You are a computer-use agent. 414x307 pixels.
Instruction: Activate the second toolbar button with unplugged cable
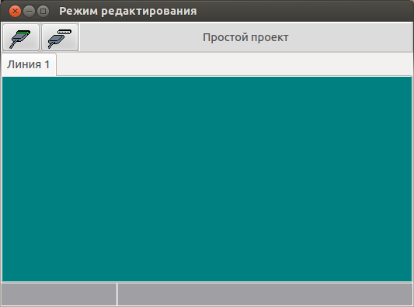[60, 37]
